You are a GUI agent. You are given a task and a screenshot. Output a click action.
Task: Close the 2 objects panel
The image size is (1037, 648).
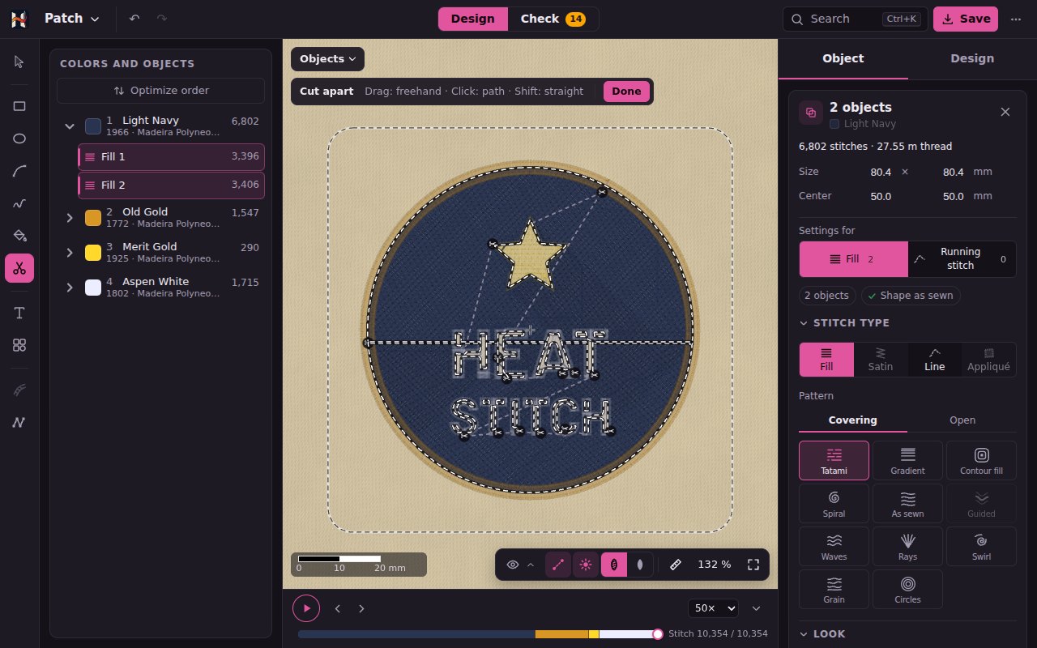point(1005,112)
